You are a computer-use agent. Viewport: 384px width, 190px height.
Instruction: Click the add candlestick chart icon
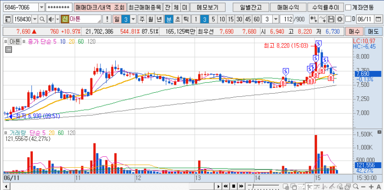click(314, 19)
